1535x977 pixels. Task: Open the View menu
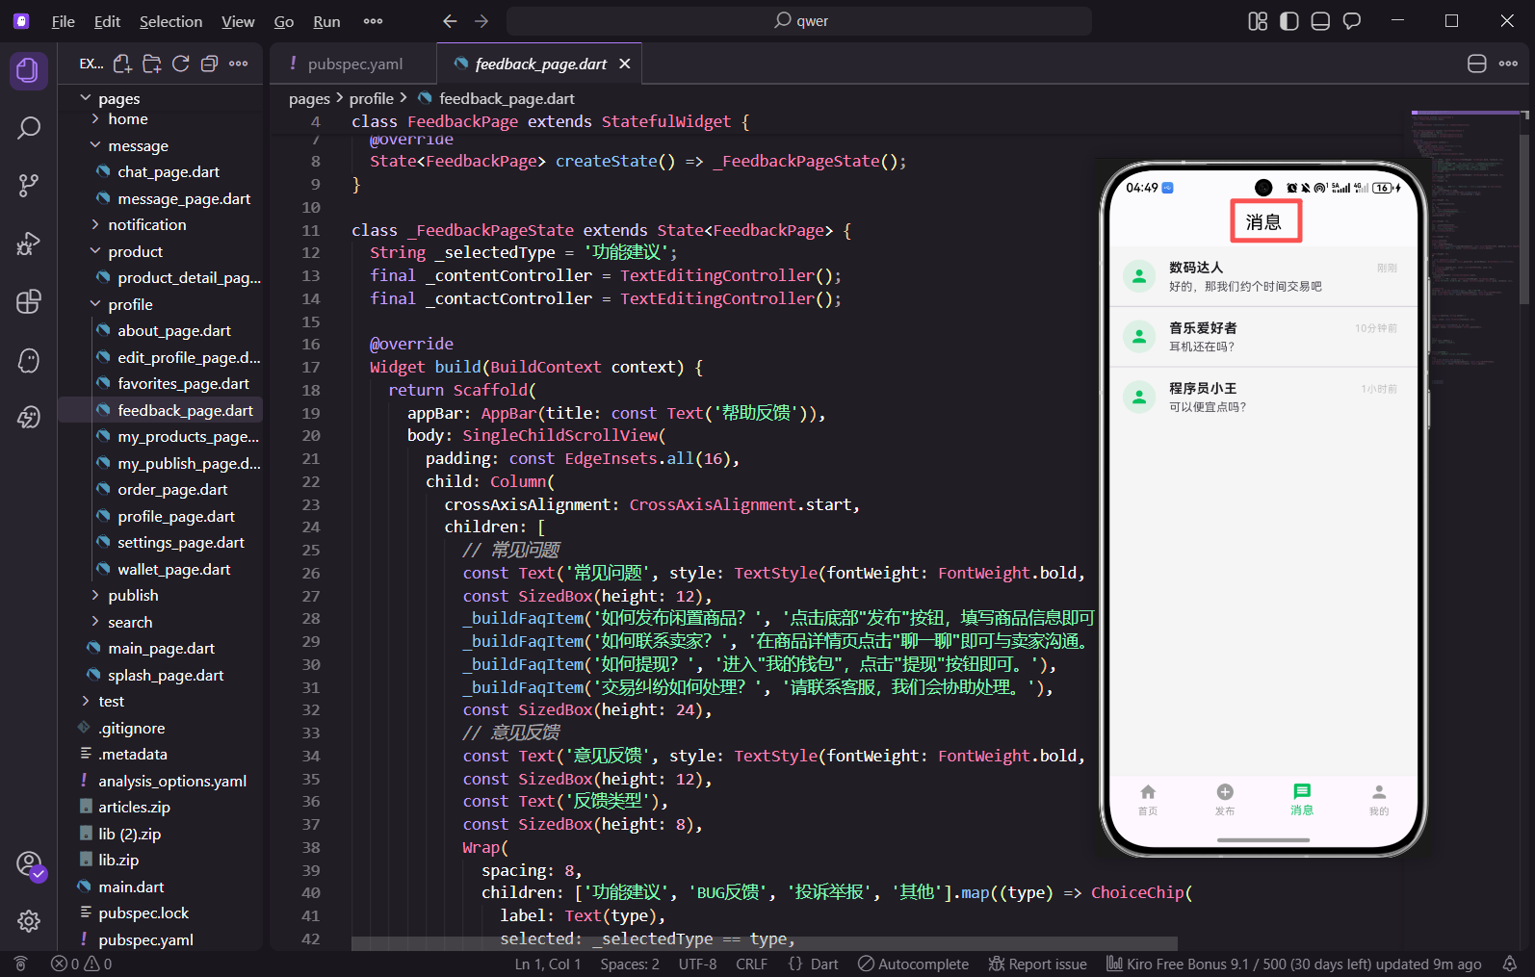point(238,21)
